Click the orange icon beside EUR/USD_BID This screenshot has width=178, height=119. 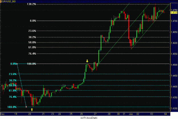click(x=1, y=1)
